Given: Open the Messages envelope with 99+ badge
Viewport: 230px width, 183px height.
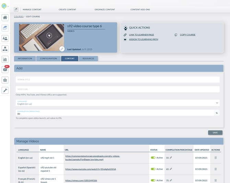Looking at the screenshot, I should pos(5,69).
